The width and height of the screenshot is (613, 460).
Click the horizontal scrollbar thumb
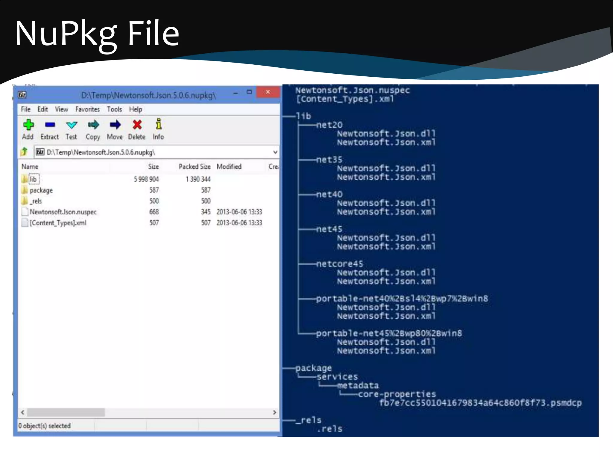coord(66,412)
